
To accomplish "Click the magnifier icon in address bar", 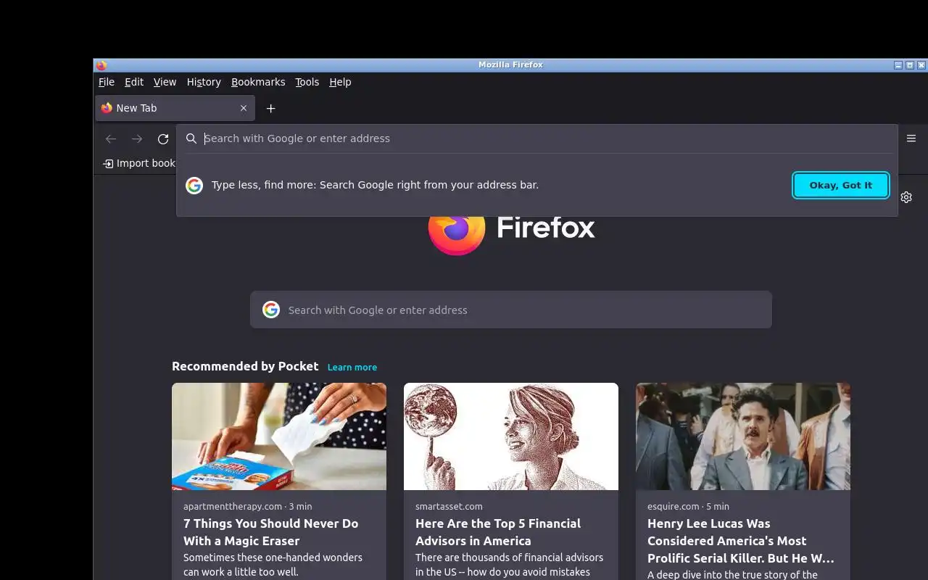I will point(191,138).
